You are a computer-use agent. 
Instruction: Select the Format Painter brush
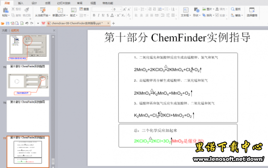coord(27,10)
